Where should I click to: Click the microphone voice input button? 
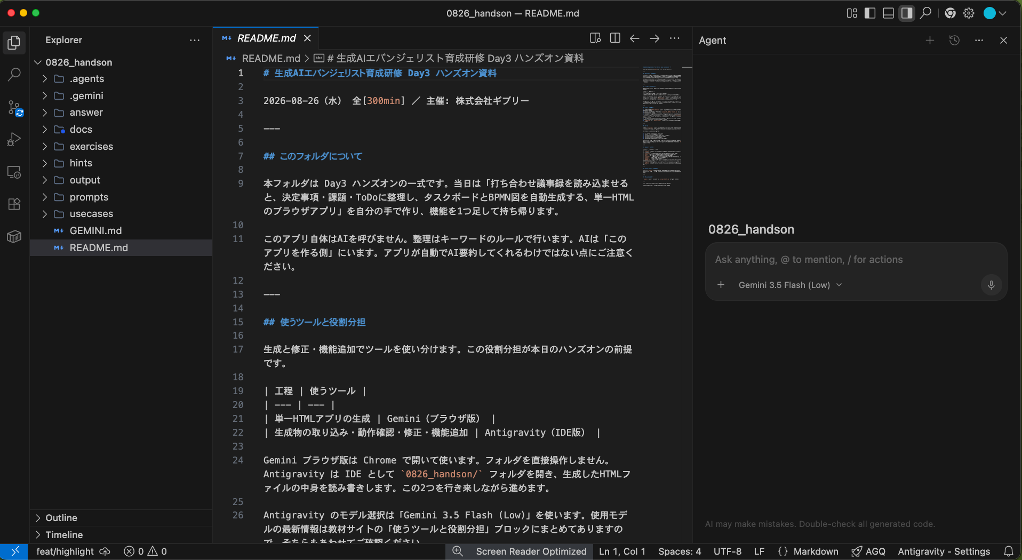point(991,285)
